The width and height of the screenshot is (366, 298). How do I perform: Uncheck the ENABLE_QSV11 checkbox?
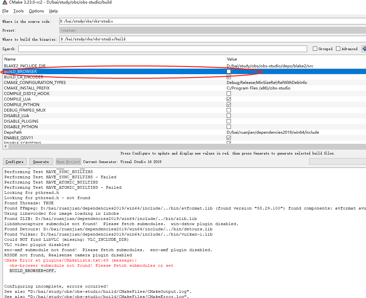coord(229,138)
